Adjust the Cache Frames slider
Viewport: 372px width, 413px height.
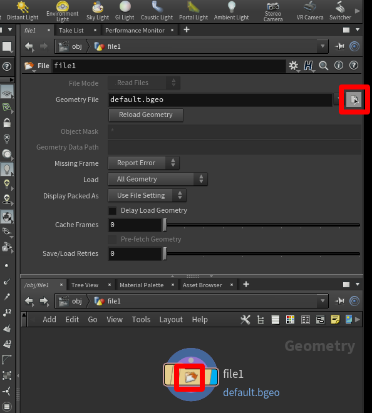[x=165, y=225]
